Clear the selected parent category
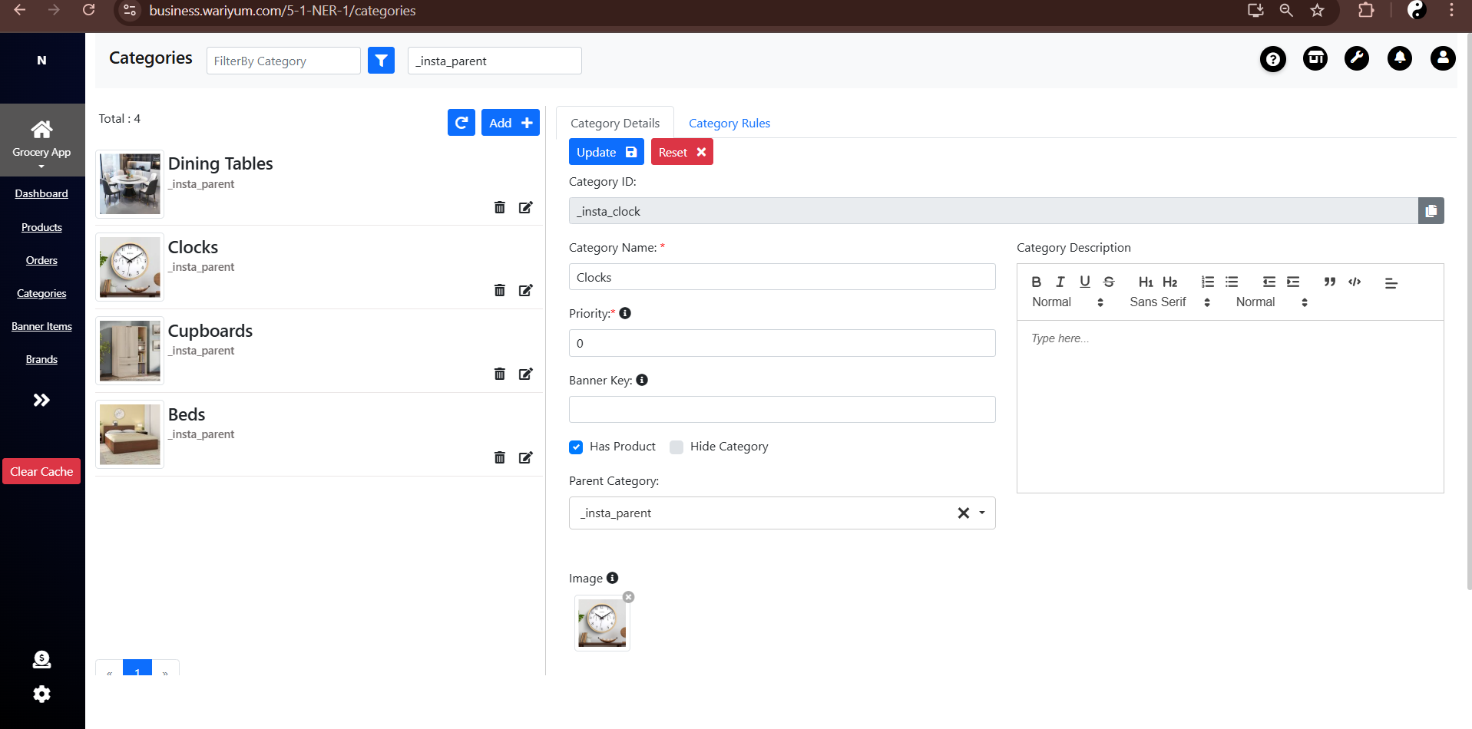 (963, 513)
